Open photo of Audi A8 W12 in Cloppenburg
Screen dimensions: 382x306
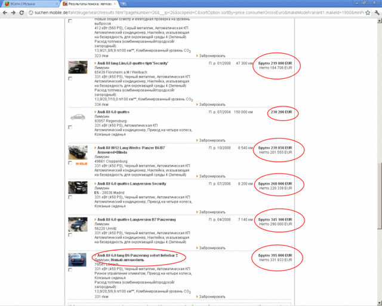[x=78, y=152]
